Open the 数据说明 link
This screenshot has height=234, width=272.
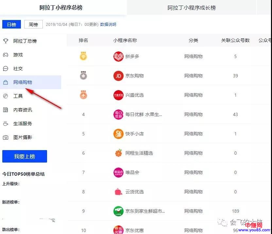(x=108, y=24)
